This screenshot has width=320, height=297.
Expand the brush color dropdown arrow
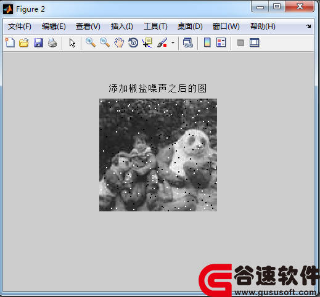click(x=173, y=43)
